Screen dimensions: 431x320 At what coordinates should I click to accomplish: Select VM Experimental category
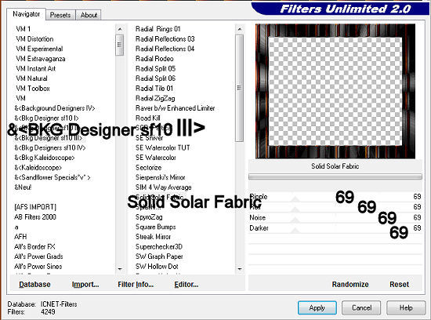click(x=39, y=49)
